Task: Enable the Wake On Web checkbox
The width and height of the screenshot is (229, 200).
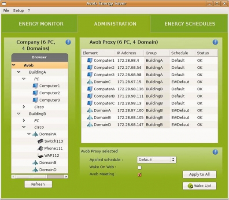Action: pyautogui.click(x=140, y=167)
